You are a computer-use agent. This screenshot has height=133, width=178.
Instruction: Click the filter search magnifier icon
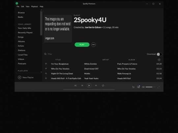pos(45,54)
